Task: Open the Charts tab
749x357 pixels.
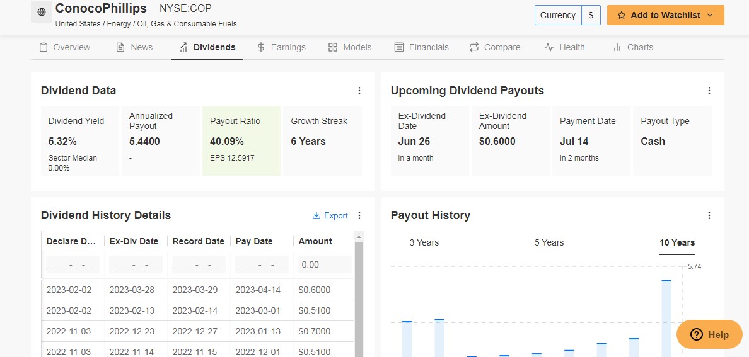Action: (x=632, y=47)
